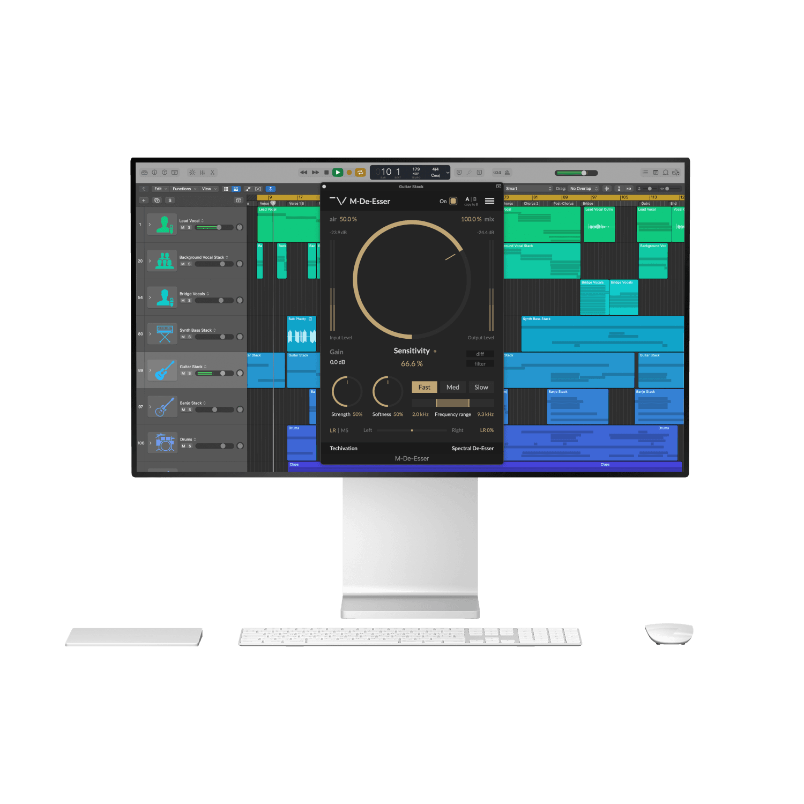
Task: Expand the Bridge Vocals track arrow
Action: (x=150, y=297)
